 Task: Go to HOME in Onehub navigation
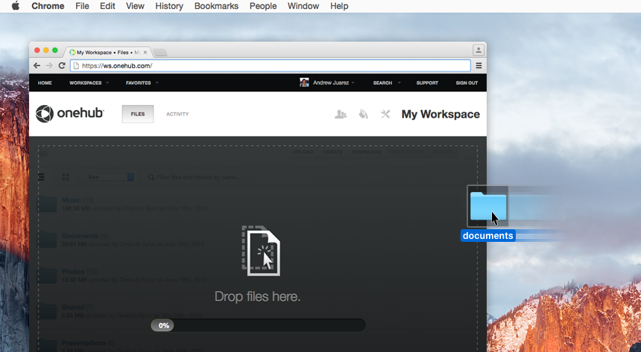pyautogui.click(x=45, y=83)
